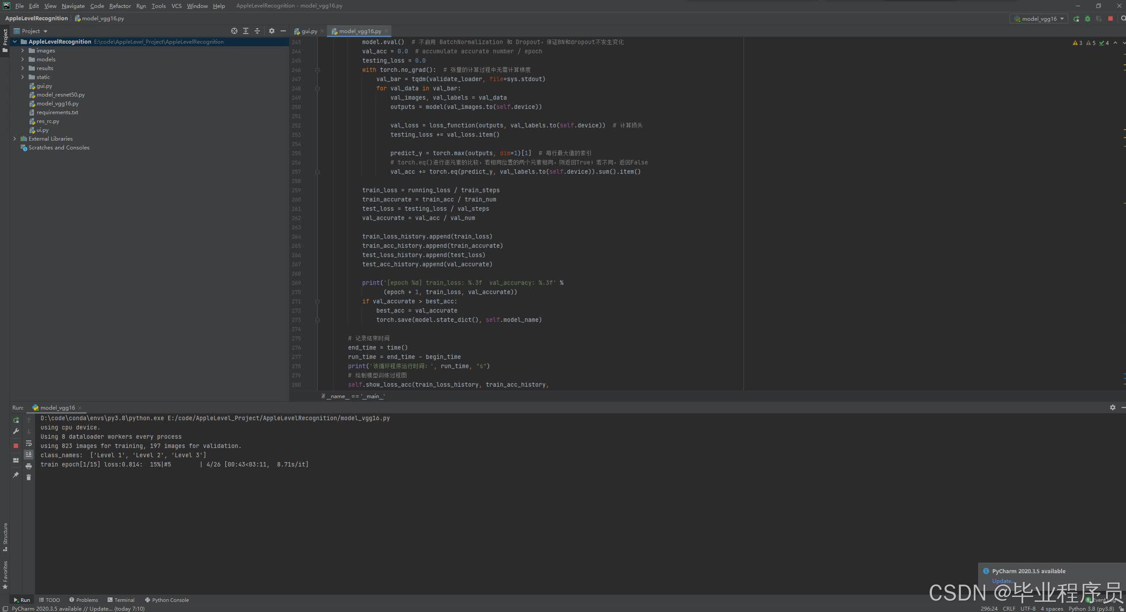This screenshot has width=1126, height=612.
Task: Click the debug bug icon in the top toolbar
Action: 1088,19
